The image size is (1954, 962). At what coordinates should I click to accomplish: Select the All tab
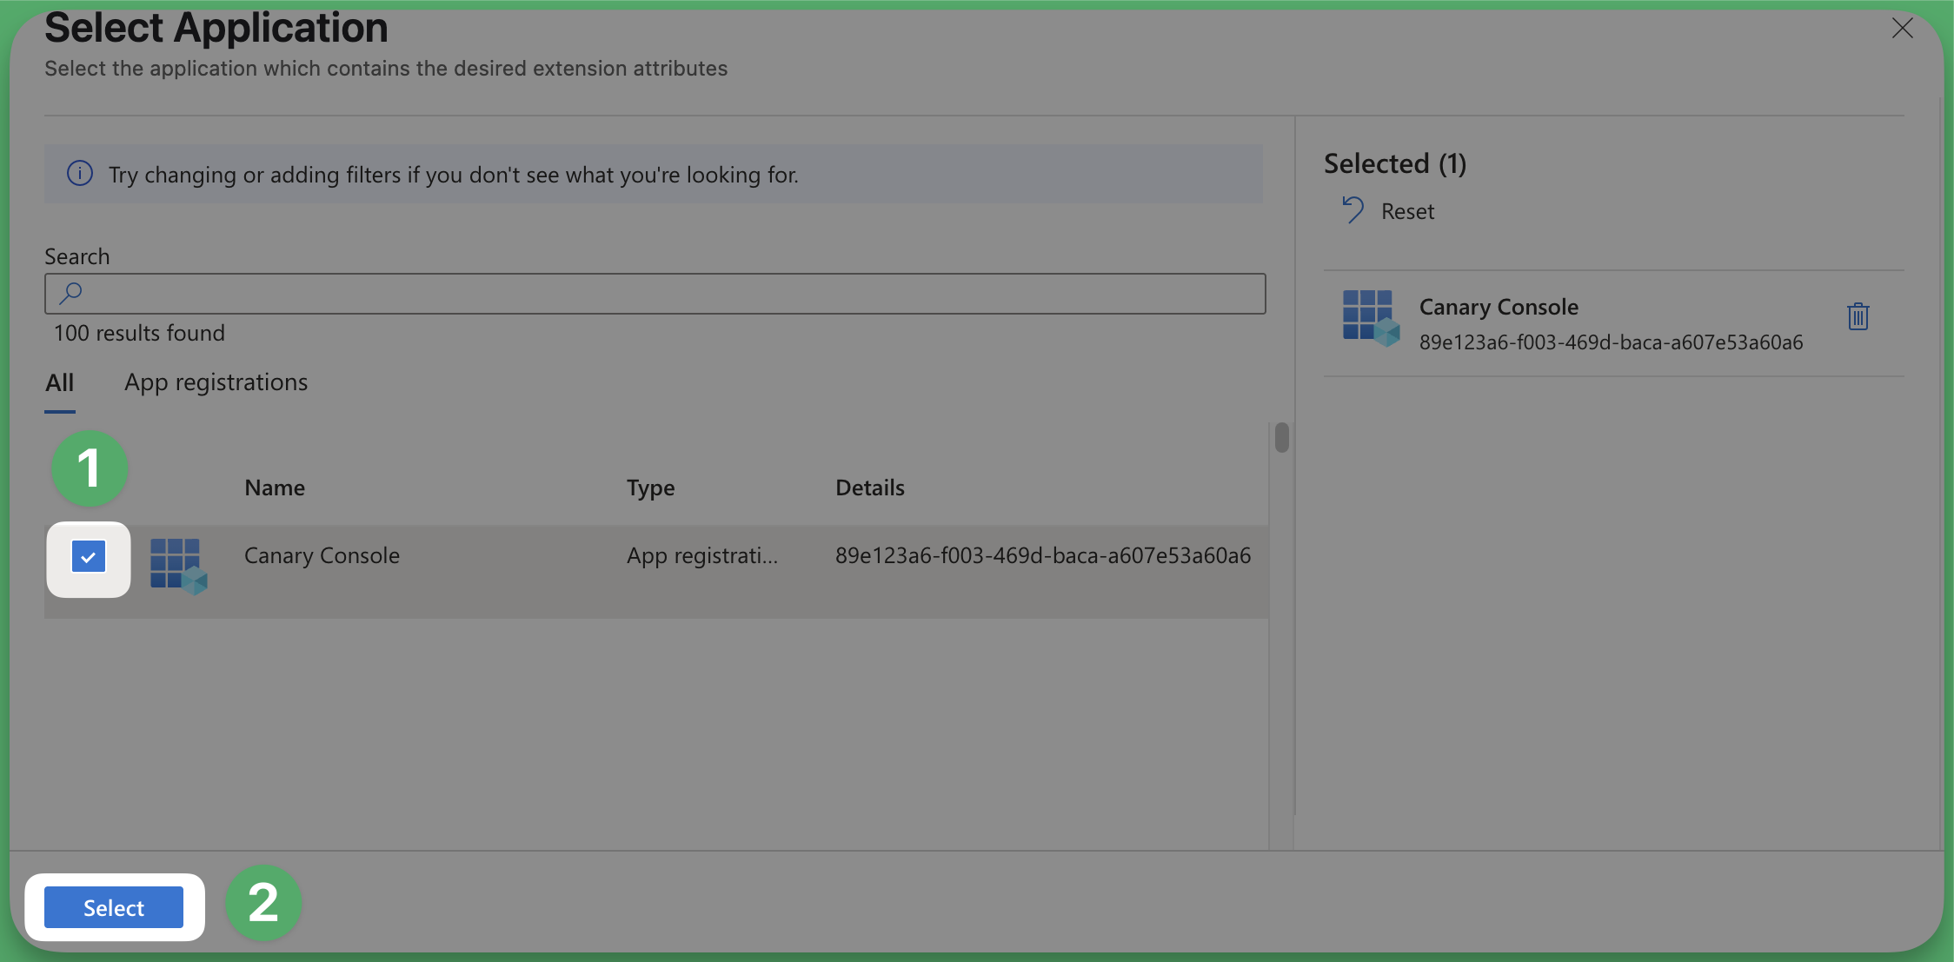[x=59, y=382]
